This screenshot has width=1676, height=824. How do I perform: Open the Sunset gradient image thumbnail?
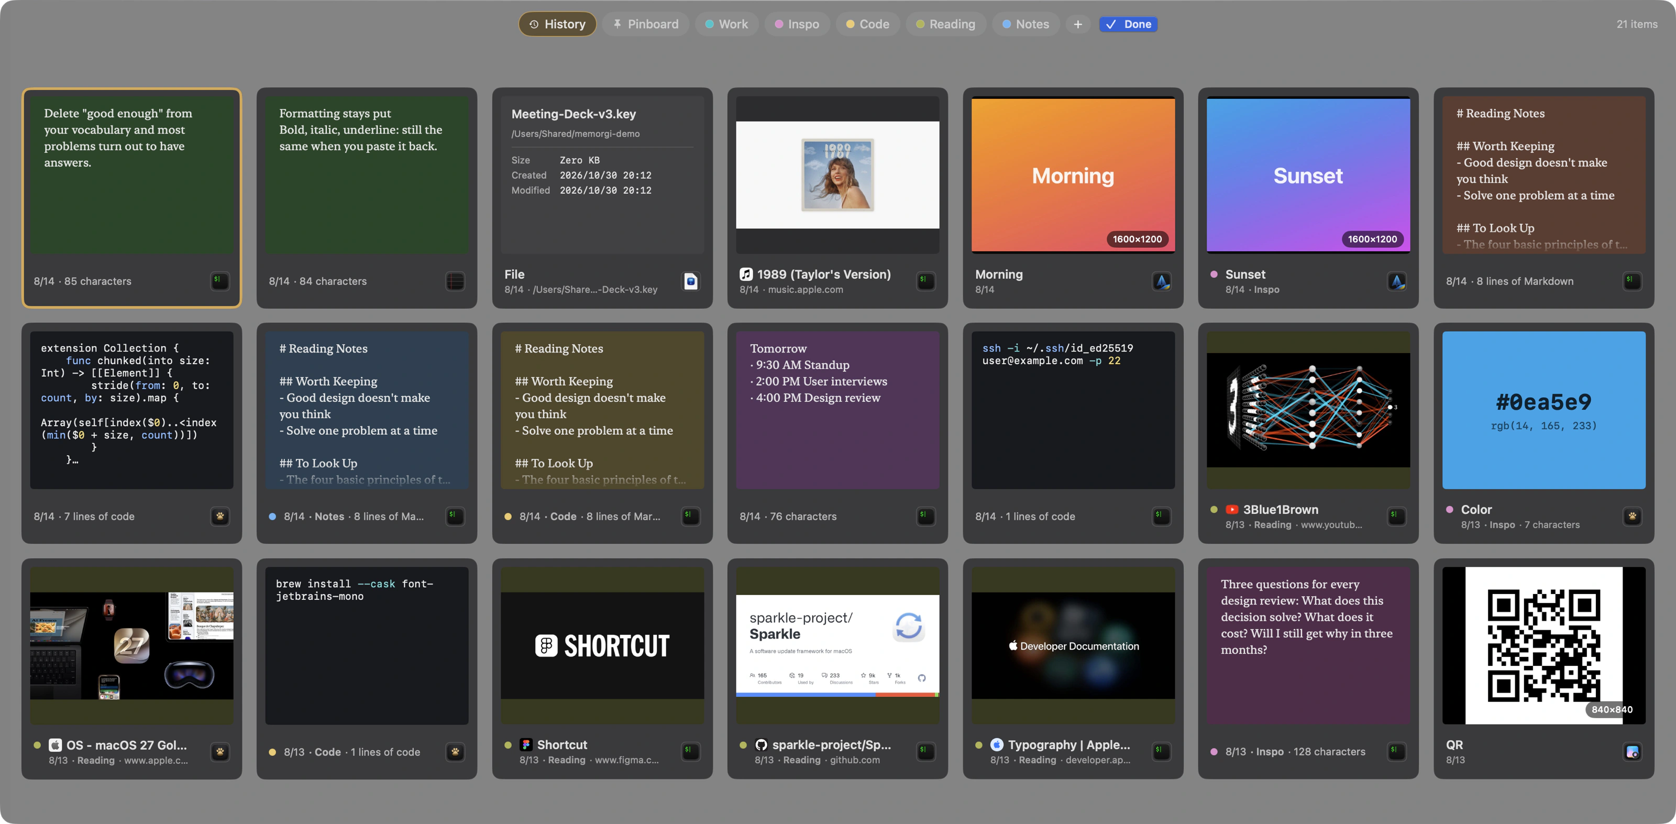click(x=1308, y=174)
